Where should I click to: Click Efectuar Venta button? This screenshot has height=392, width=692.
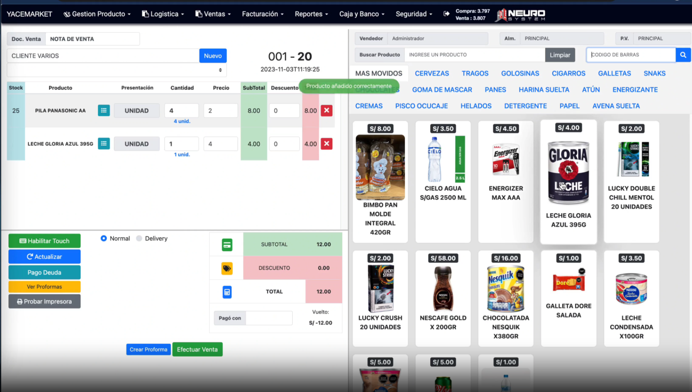point(197,349)
